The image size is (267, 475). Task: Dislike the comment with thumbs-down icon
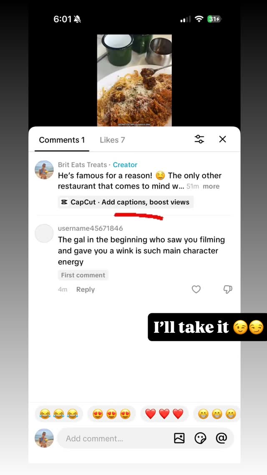point(228,289)
